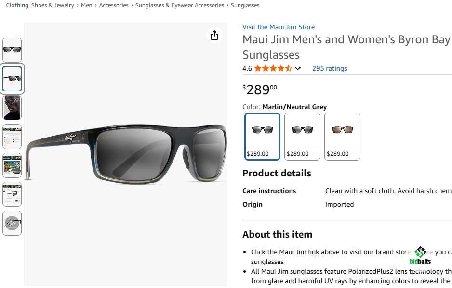Viewport: 452px width, 288px height.
Task: Show the model wearing sunglasses thumbnail
Action: [x=12, y=107]
